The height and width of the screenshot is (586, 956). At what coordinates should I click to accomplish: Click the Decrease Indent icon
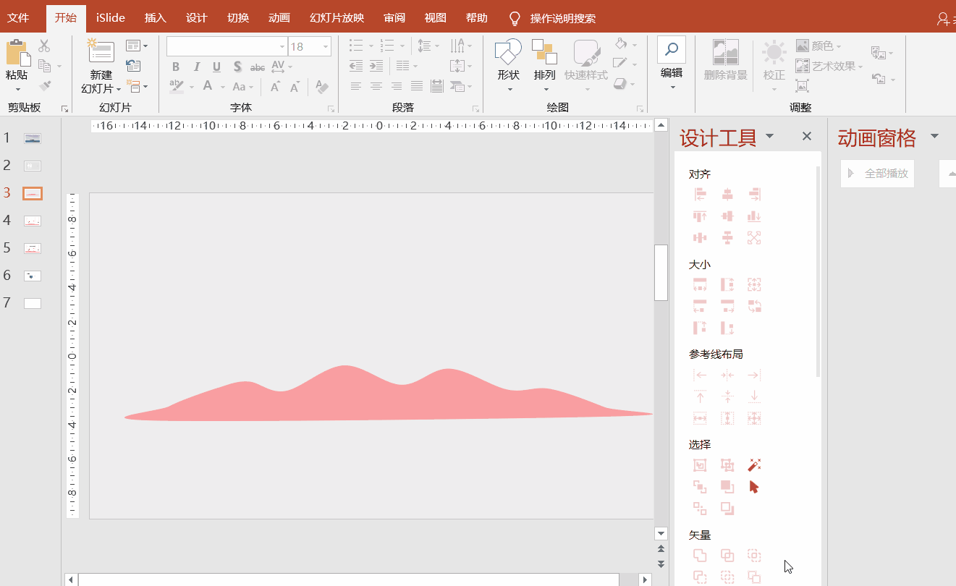click(x=355, y=66)
